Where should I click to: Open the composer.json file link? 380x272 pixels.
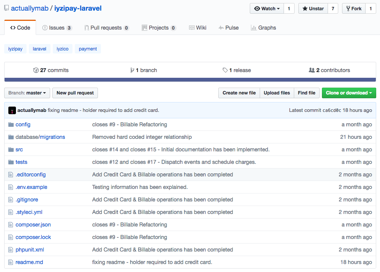pos(33,225)
